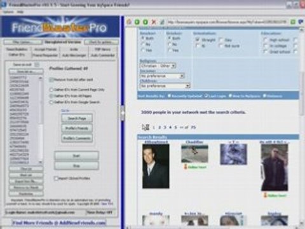This screenshot has width=305, height=229.
Task: Toggle the Straight orientation checkbox
Action: point(198,39)
